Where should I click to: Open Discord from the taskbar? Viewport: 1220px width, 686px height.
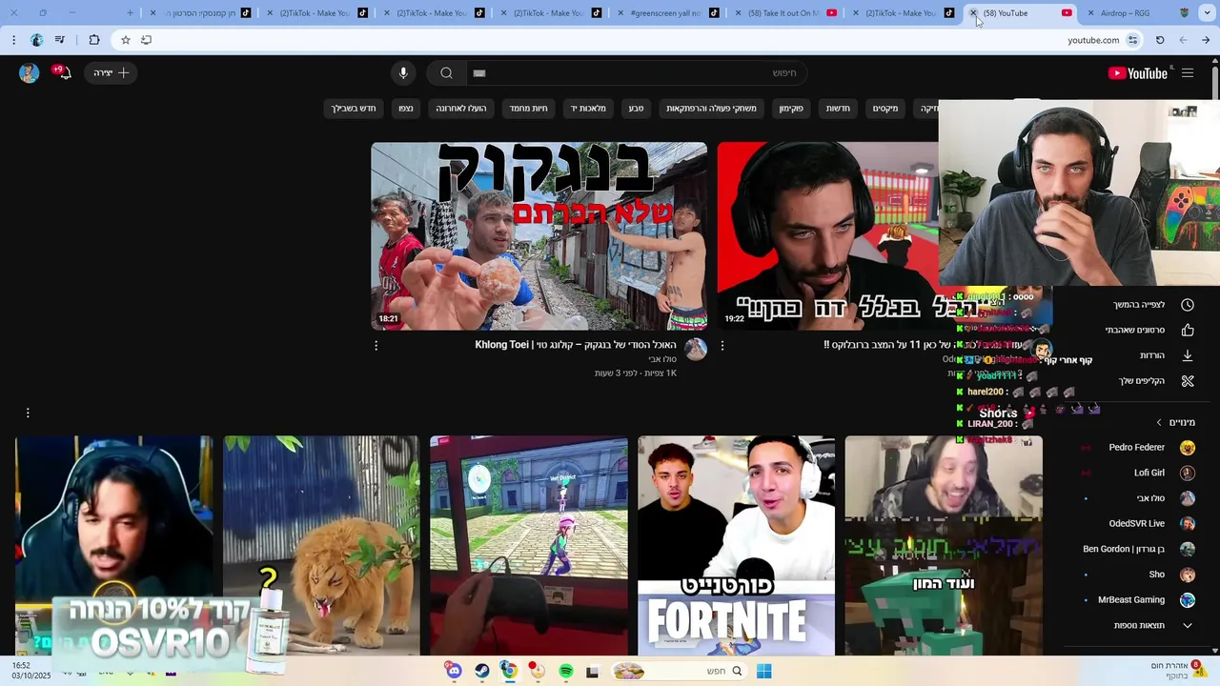pyautogui.click(x=454, y=671)
